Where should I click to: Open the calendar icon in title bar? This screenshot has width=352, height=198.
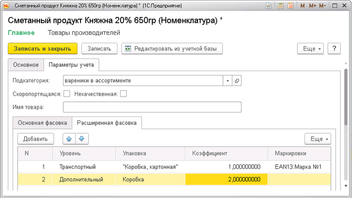click(x=290, y=6)
